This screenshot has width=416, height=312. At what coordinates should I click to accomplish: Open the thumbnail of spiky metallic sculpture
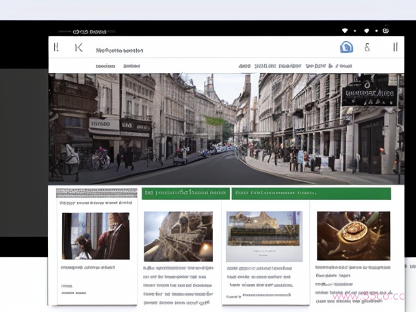(179, 236)
